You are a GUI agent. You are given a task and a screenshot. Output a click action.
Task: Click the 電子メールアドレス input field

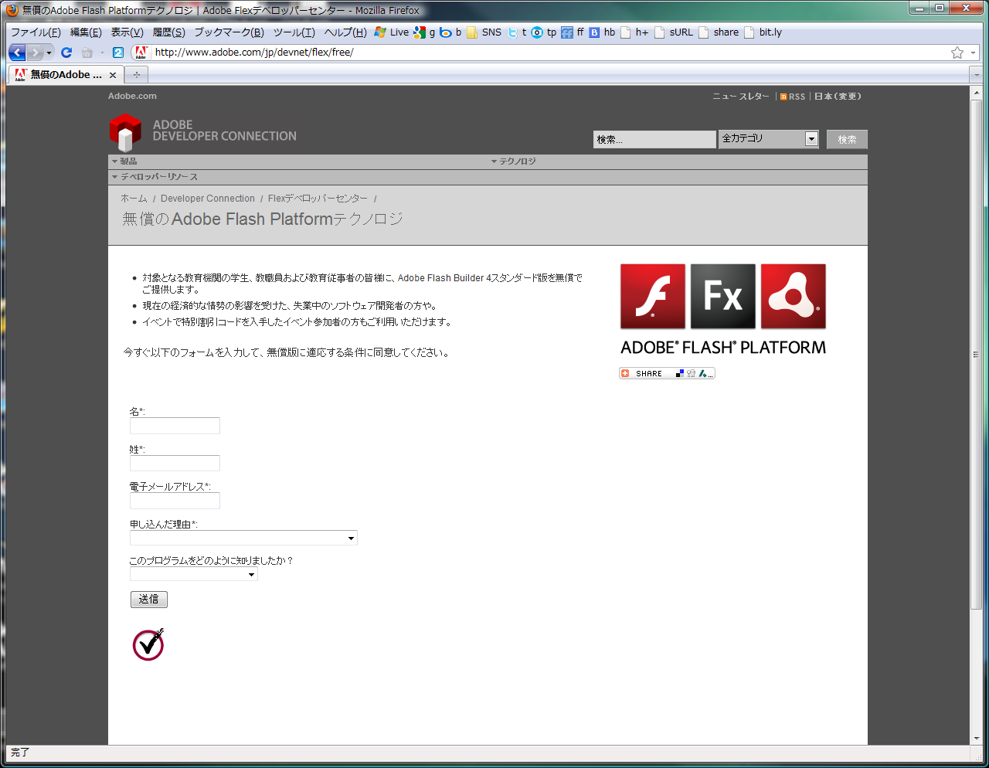[175, 501]
